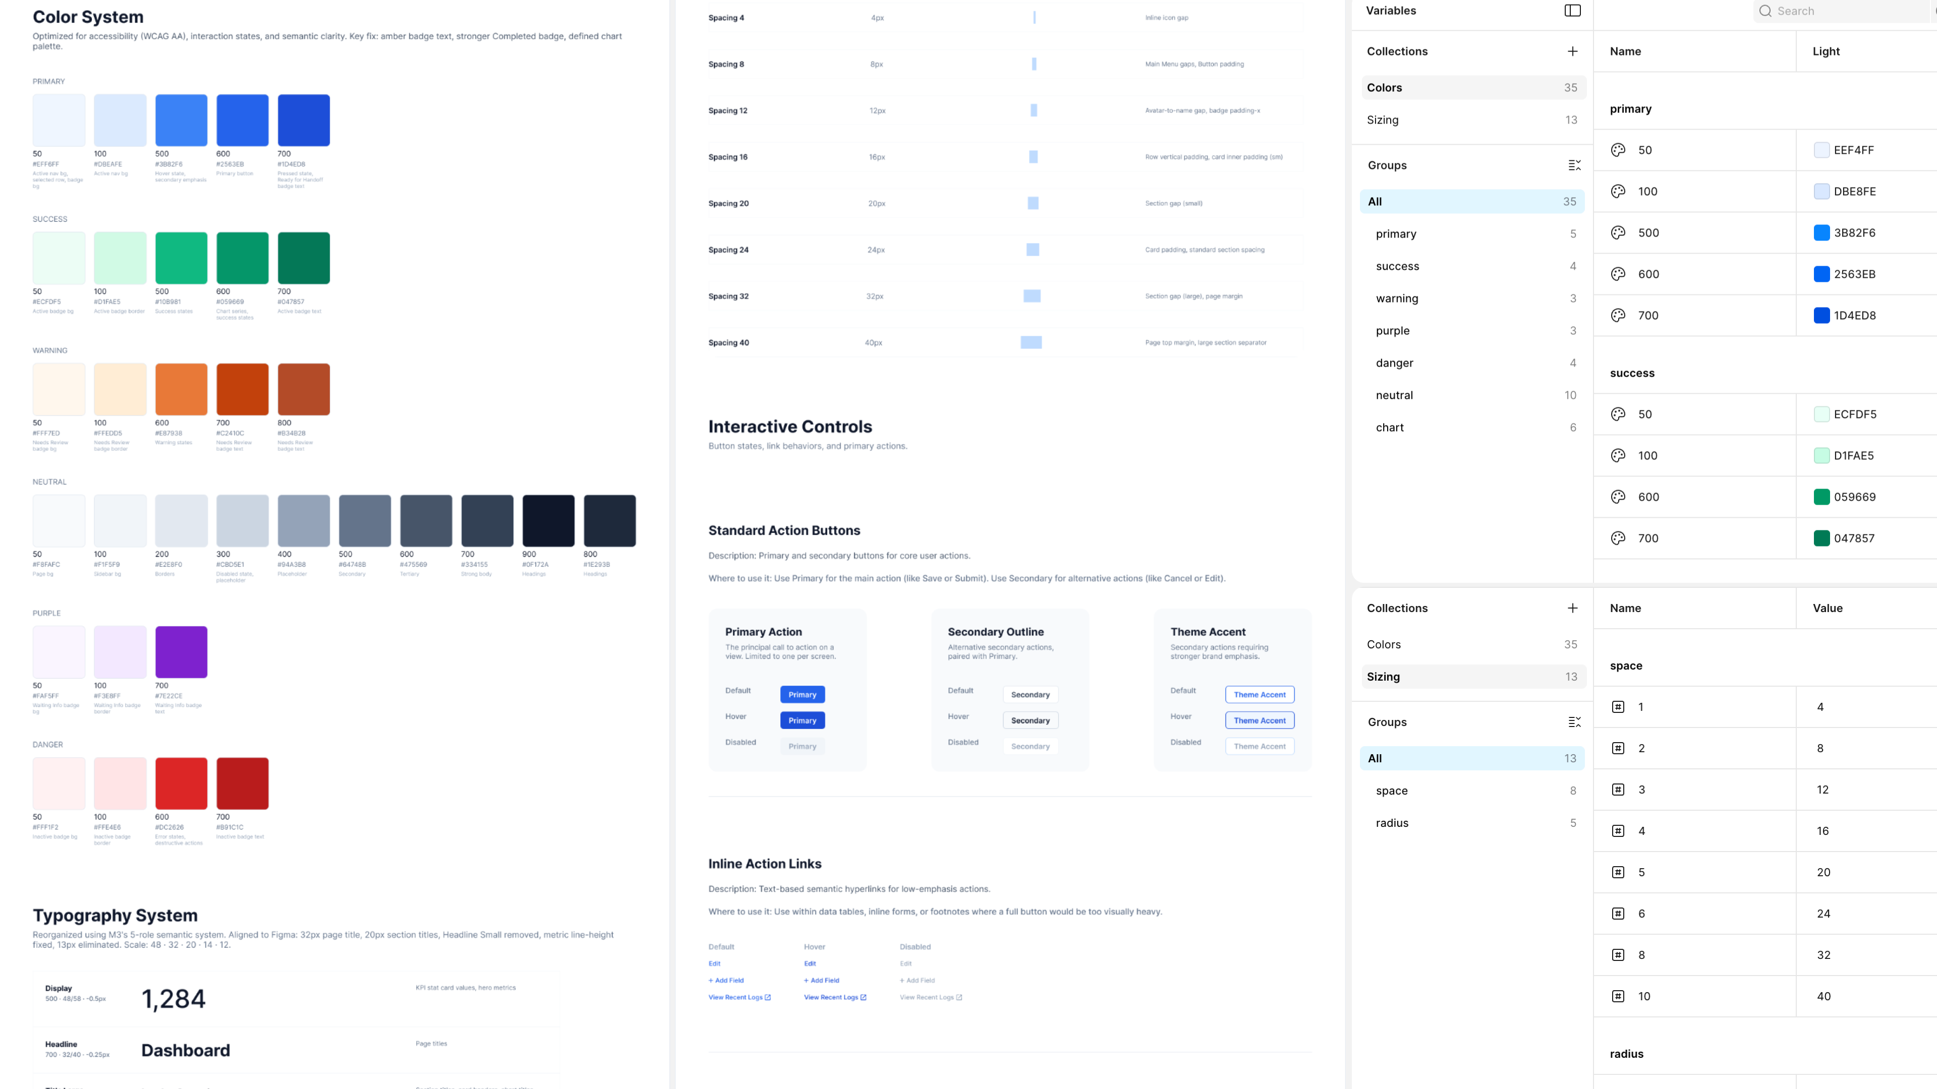Click the default + Add Field link

726,981
